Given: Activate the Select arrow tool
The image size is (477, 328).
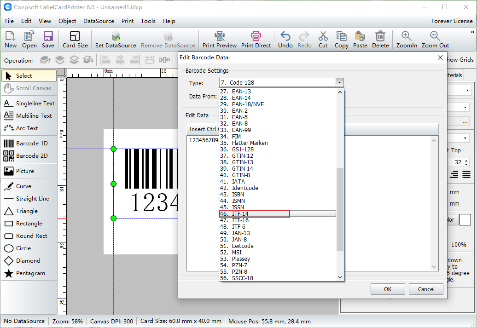Looking at the screenshot, I should [29, 76].
